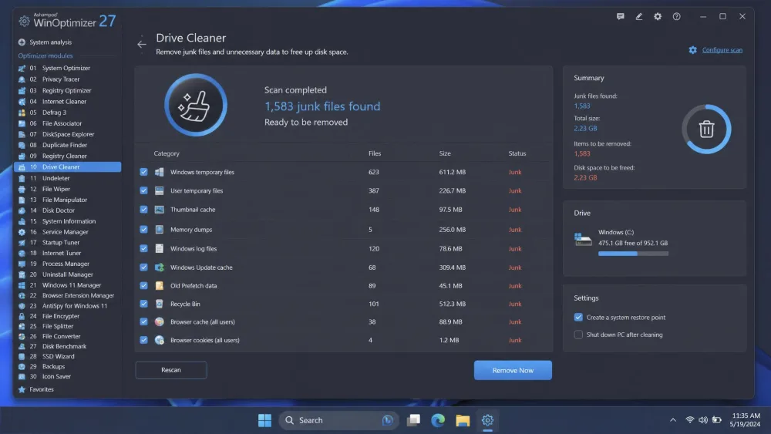Click '1,583 junk files found' text
This screenshot has width=771, height=434.
point(322,106)
